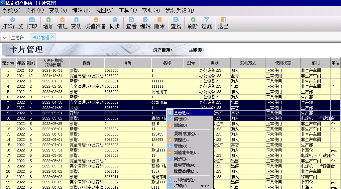Image resolution: width=341 pixels, height=189 pixels.
Task: Choose 查看(B)... in context menu
Action: (x=190, y=113)
